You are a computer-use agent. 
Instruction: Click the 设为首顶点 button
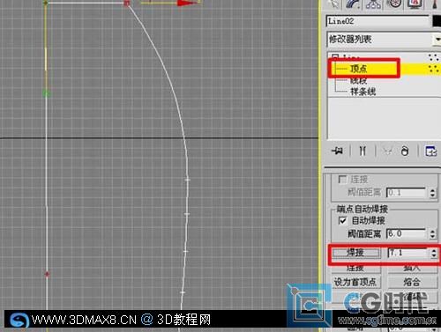(355, 282)
